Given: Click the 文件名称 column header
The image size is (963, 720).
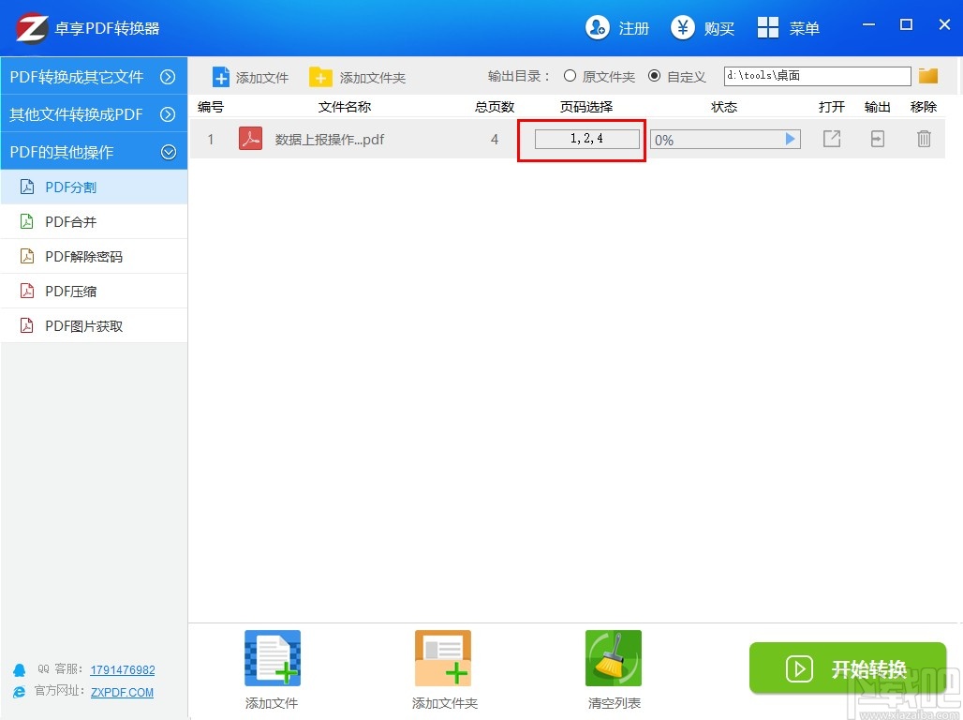Looking at the screenshot, I should [x=345, y=107].
